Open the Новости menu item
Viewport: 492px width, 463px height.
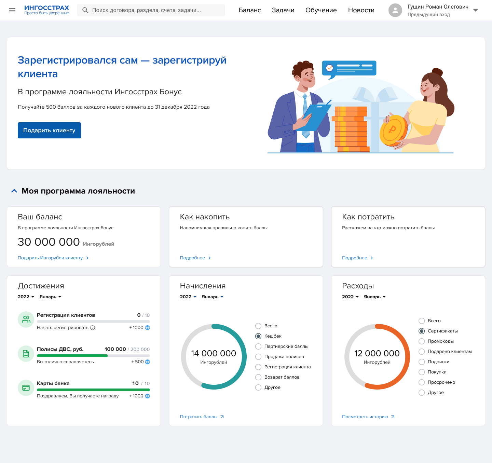click(361, 10)
